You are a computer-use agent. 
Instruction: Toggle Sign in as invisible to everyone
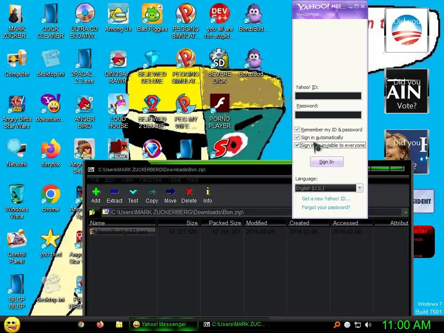(297, 145)
